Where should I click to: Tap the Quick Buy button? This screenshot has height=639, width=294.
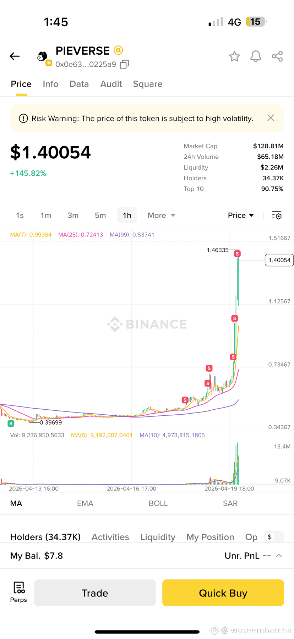[x=223, y=593]
